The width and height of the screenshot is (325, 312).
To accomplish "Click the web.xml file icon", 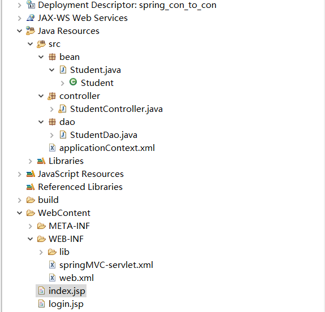I will (x=52, y=278).
